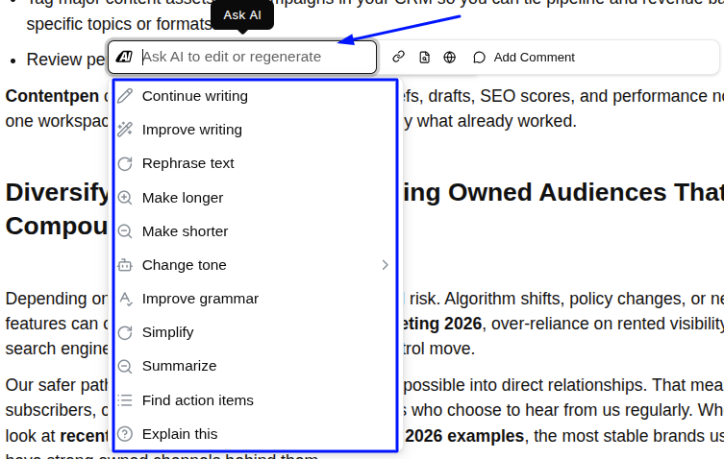This screenshot has width=724, height=459.
Task: Click the magnifier icon beside Summarize
Action: click(125, 366)
